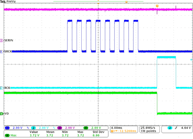Select the cyan channel 2 scale badge
The image size is (193, 139).
[34, 128]
